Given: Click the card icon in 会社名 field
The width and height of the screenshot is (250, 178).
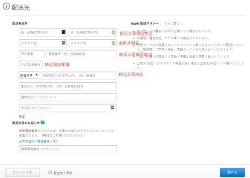Looking at the screenshot, I should (112, 107).
